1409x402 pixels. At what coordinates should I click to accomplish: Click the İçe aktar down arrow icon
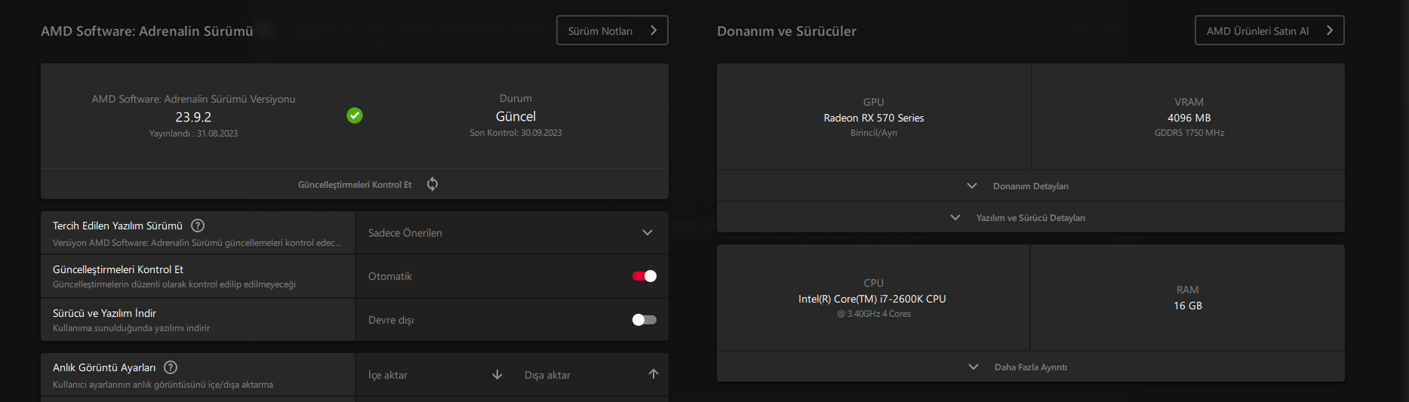pyautogui.click(x=497, y=375)
